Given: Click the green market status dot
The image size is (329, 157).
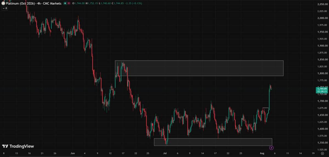Looking at the screenshot, I should pyautogui.click(x=65, y=4).
